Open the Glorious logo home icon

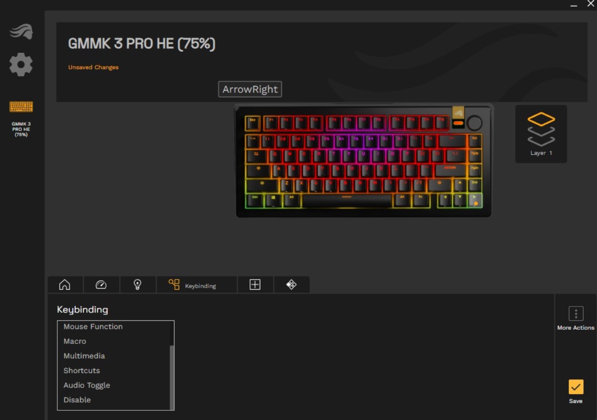tap(21, 31)
